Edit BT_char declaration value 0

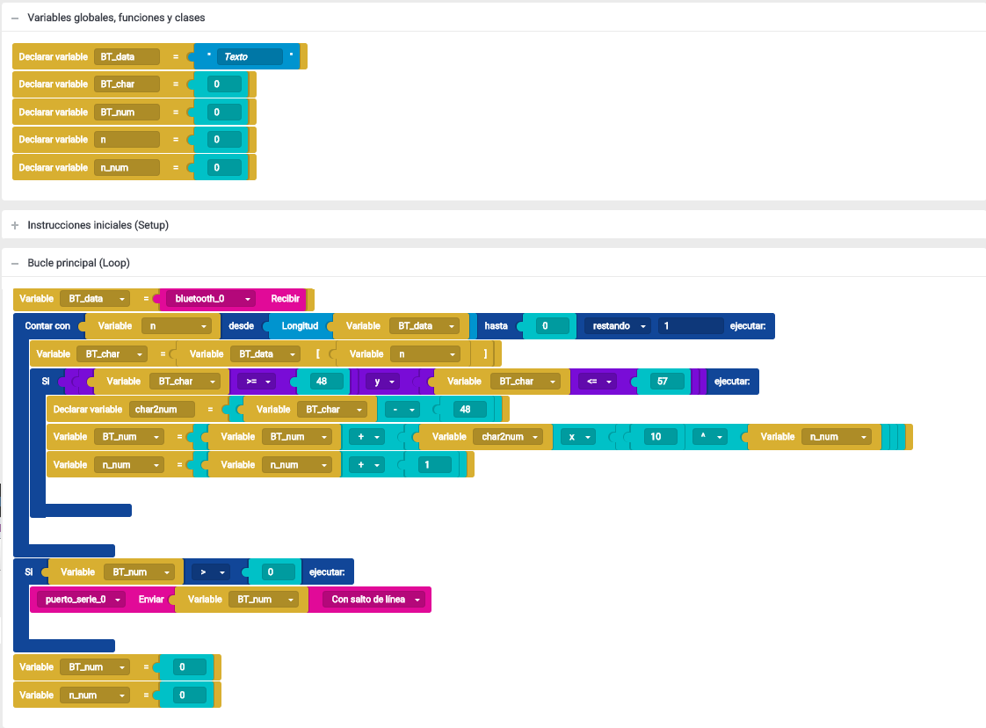(x=226, y=84)
